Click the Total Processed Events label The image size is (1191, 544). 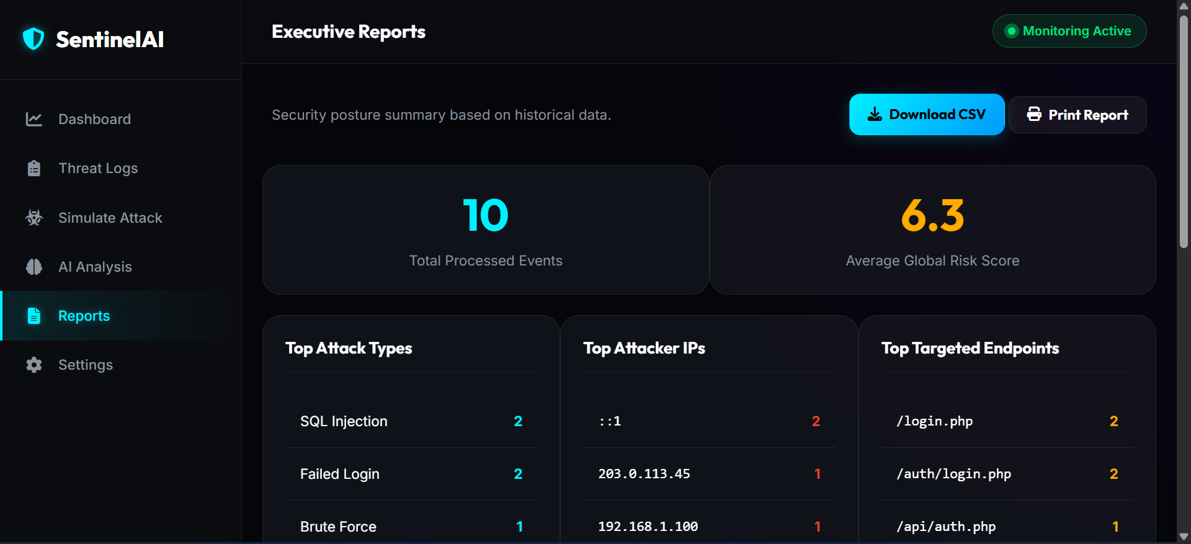point(486,261)
